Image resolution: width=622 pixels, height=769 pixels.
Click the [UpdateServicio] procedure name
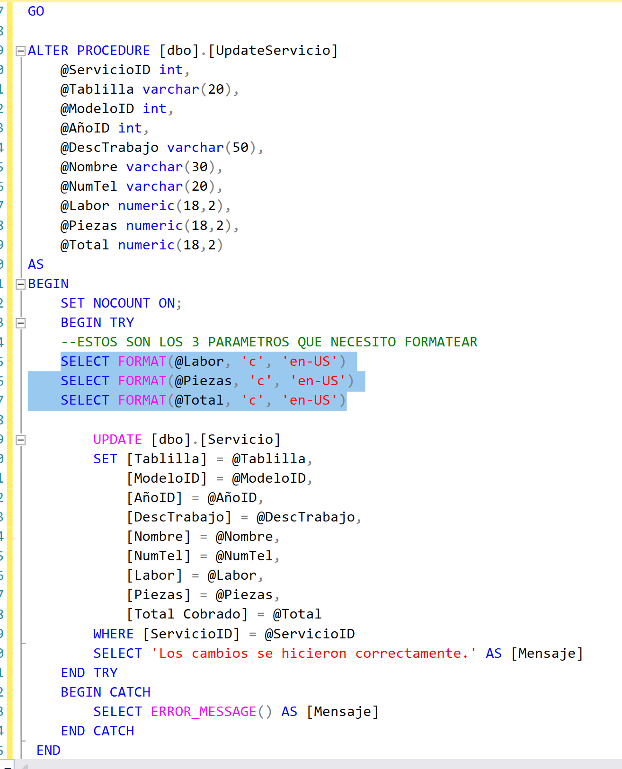click(273, 50)
